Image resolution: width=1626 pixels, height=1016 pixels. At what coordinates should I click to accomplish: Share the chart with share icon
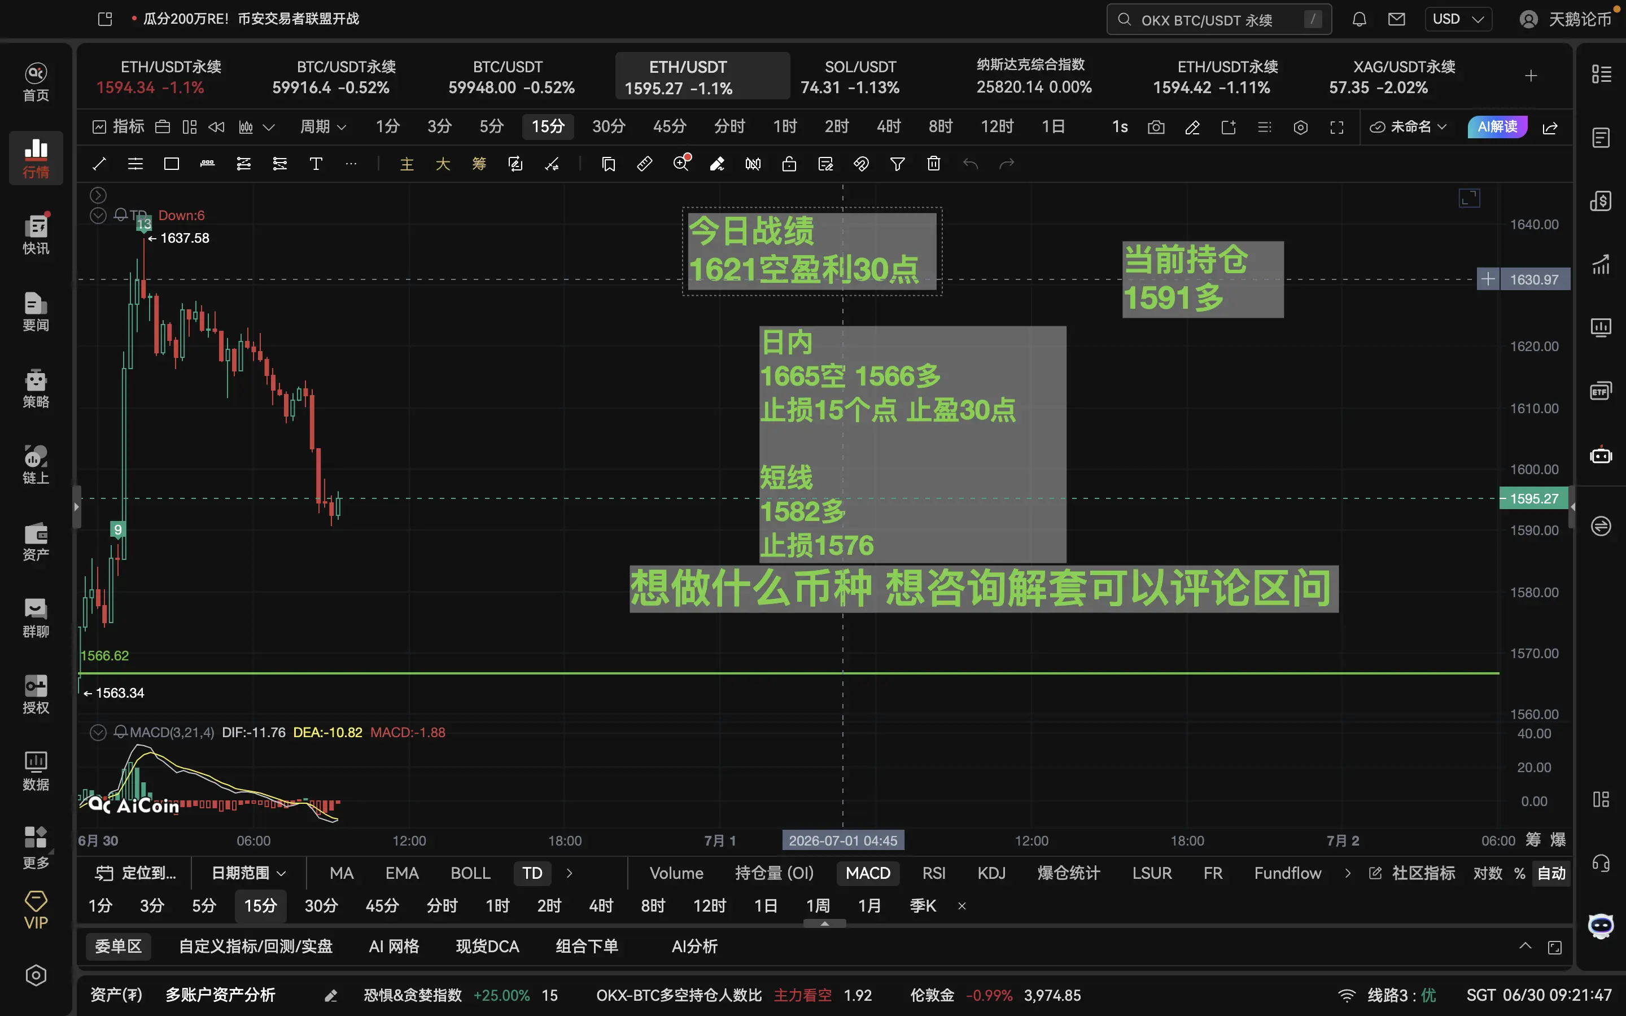1550,127
